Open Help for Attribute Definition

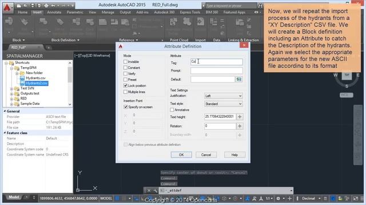pyautogui.click(x=234, y=155)
